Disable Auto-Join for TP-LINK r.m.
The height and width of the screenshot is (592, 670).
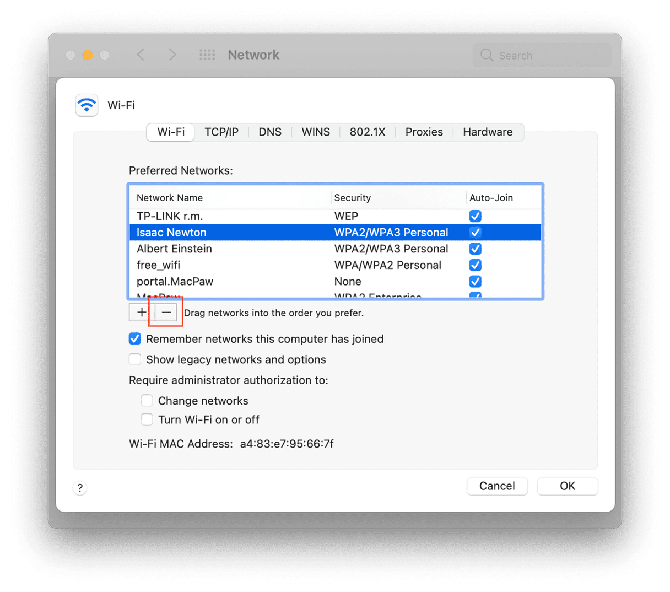tap(475, 216)
